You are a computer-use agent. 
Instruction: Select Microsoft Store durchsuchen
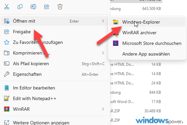147,43
